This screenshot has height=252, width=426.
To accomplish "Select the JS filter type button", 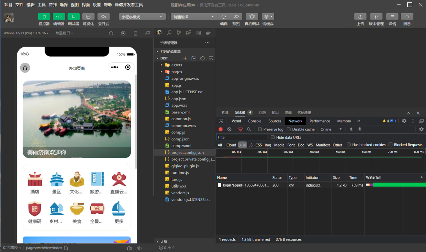I will coord(251,145).
